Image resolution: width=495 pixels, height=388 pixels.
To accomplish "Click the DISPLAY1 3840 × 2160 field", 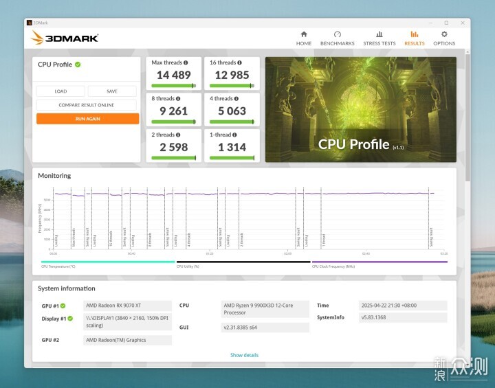I will coord(128,322).
